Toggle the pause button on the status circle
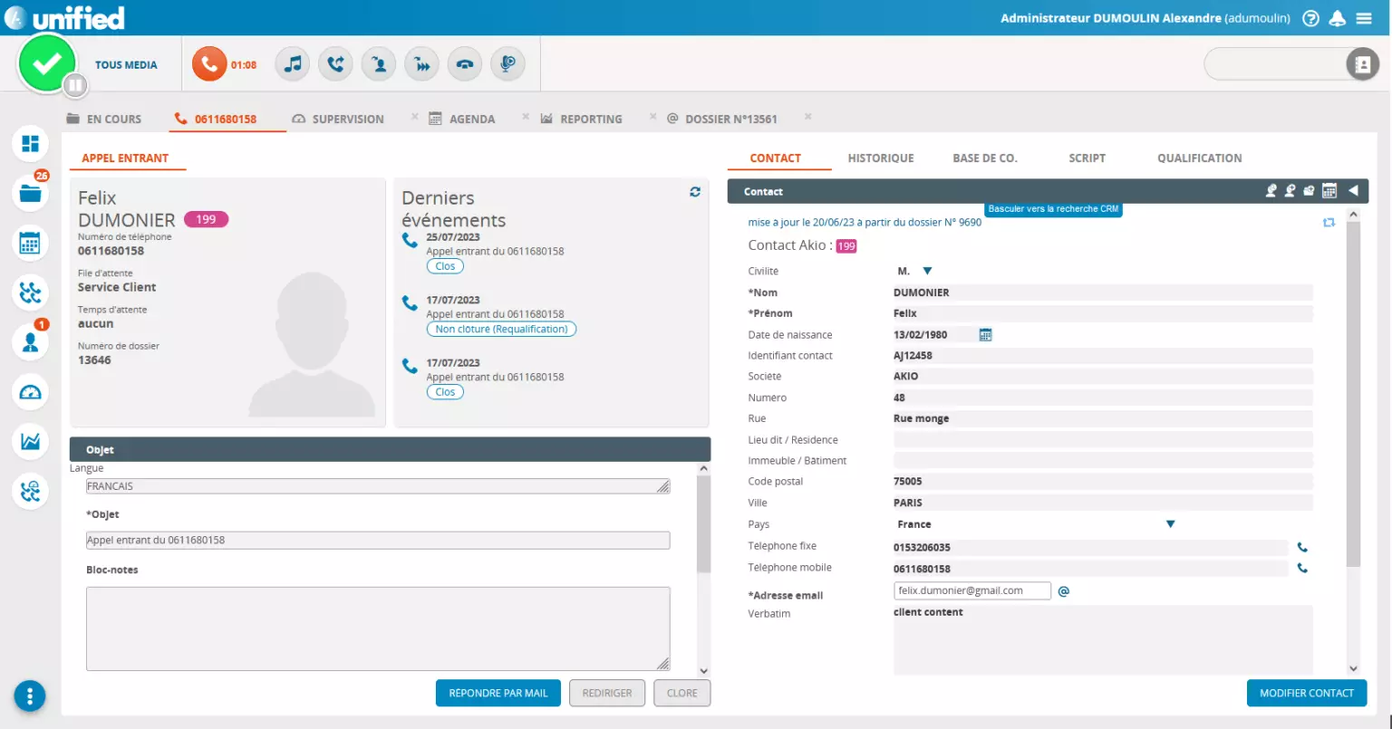The image size is (1392, 729). point(75,85)
